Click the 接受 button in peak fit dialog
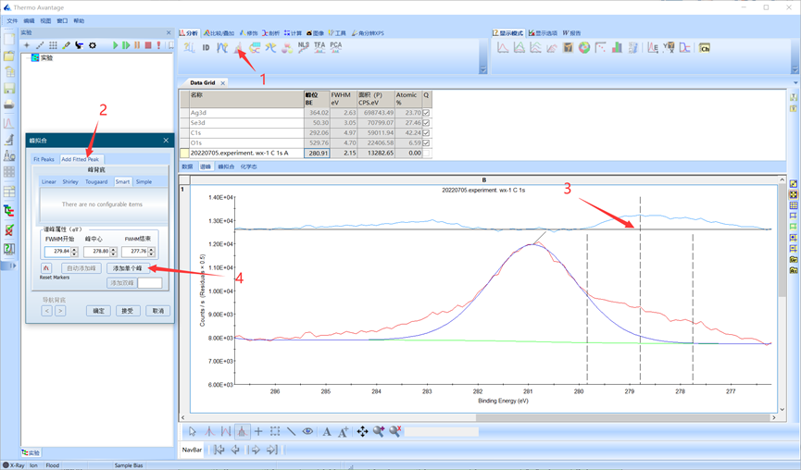This screenshot has height=470, width=801. coord(128,311)
